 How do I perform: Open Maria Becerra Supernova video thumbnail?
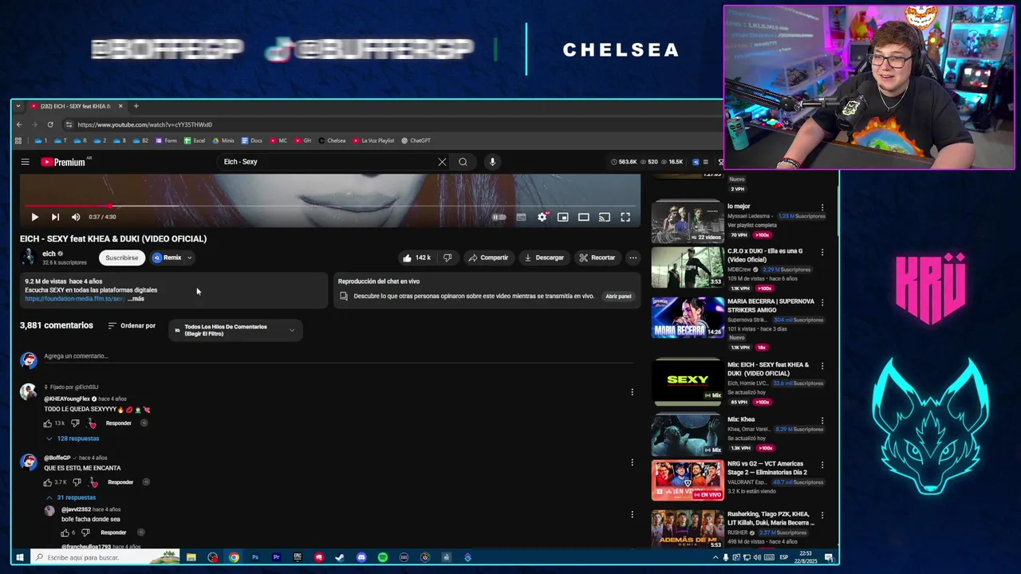tap(688, 317)
